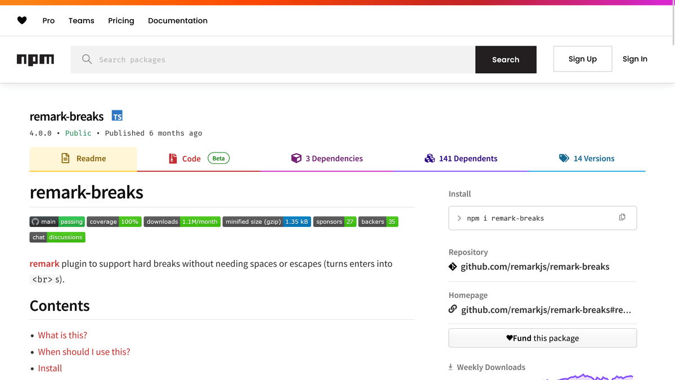Open the 14 Versions tab
This screenshot has width=675, height=380.
click(587, 159)
